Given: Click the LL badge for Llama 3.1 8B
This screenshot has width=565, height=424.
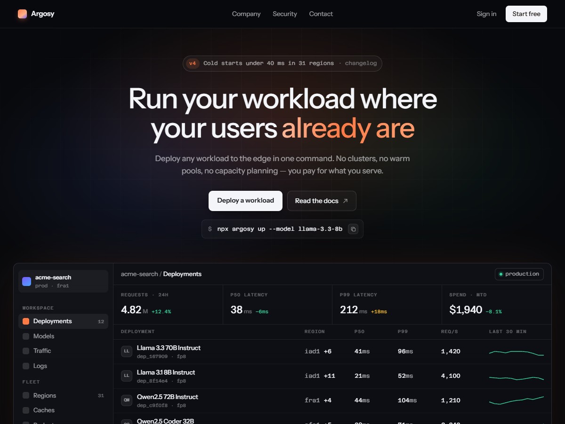Looking at the screenshot, I should [127, 376].
